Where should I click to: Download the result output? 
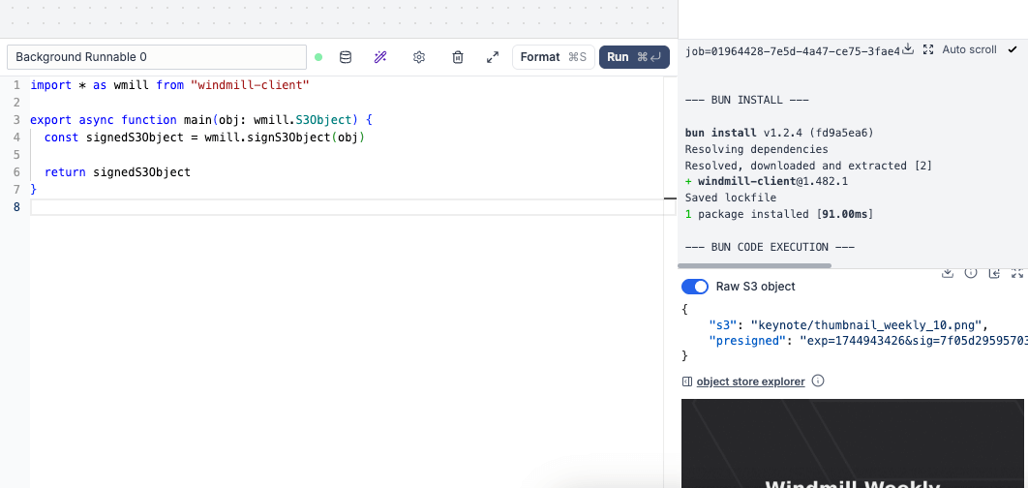[x=948, y=274]
